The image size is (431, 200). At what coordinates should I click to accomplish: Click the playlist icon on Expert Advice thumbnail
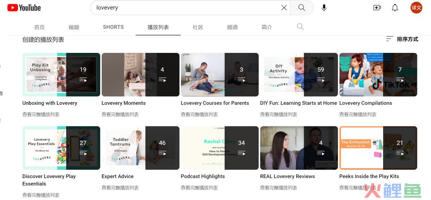[x=162, y=153]
